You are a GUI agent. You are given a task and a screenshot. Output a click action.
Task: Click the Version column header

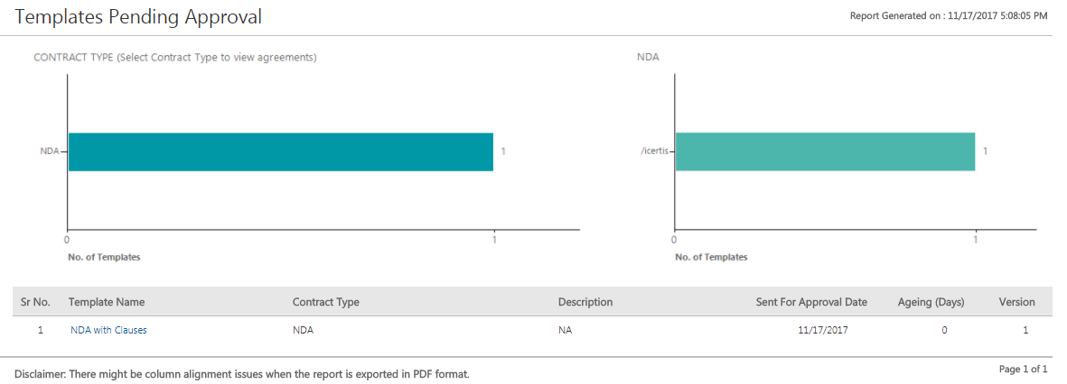pos(1016,302)
